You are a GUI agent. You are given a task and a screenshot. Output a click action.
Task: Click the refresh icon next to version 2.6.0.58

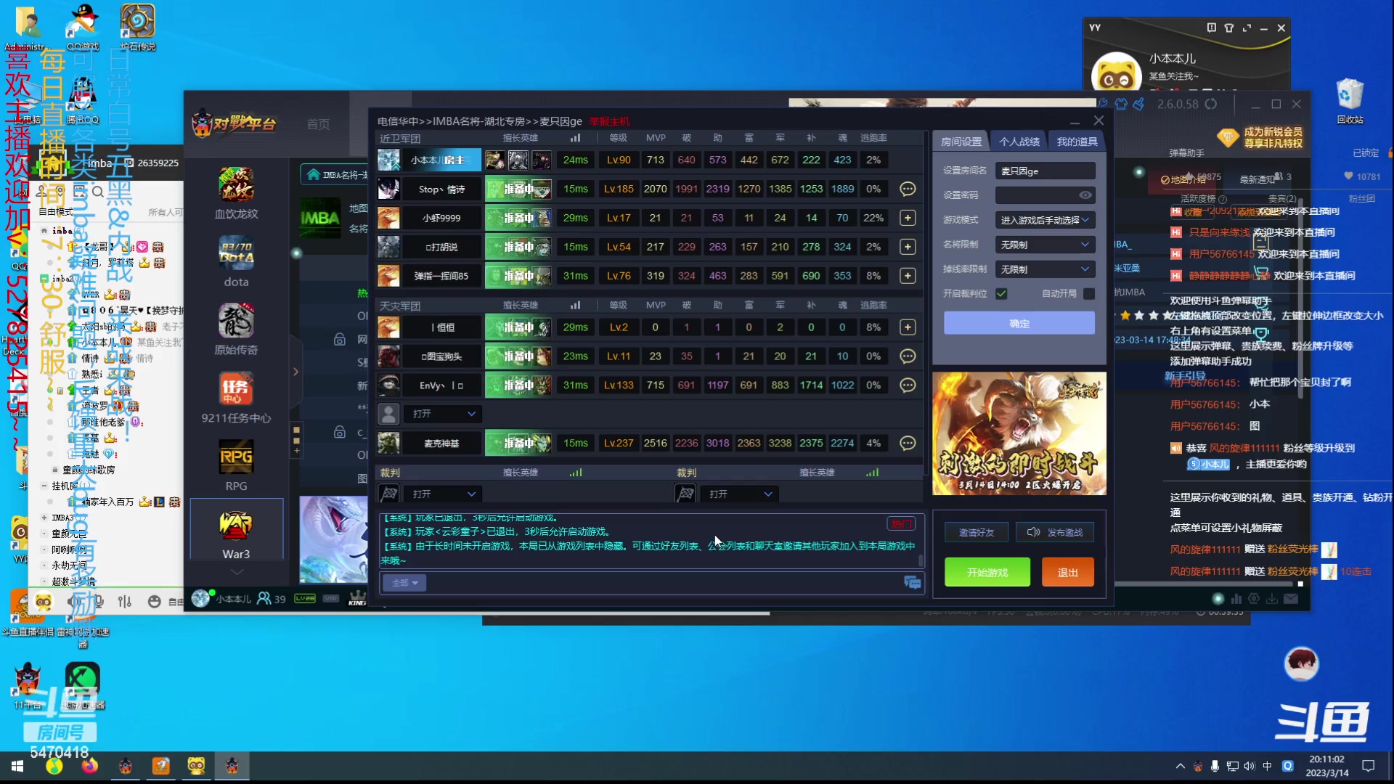pos(1211,104)
